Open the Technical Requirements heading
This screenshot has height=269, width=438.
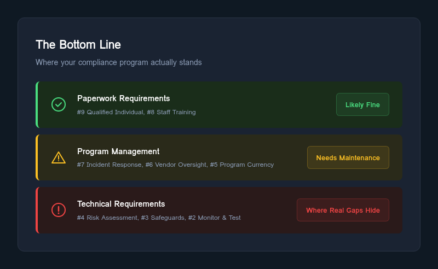click(121, 204)
